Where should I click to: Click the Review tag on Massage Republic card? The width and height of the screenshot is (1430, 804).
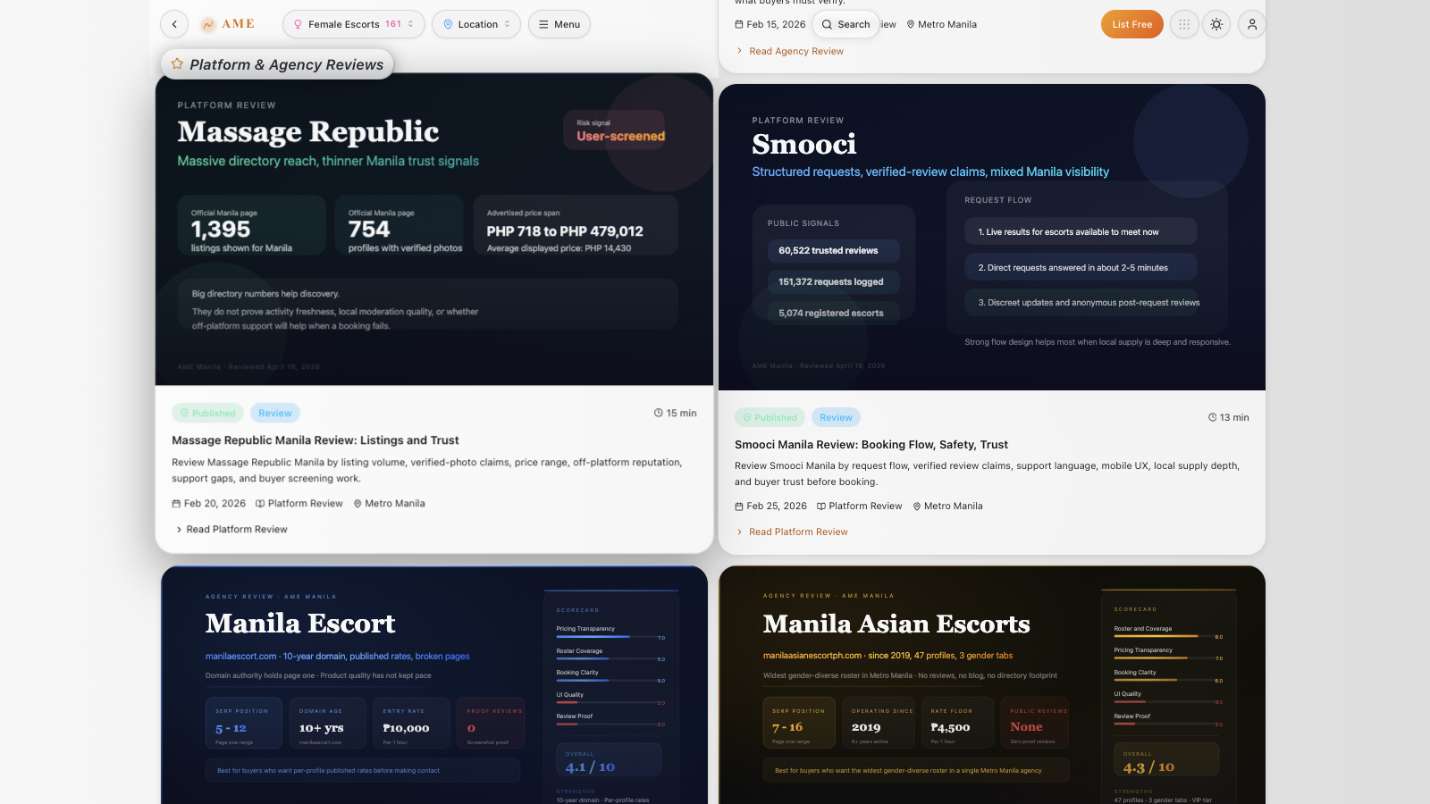(x=275, y=413)
